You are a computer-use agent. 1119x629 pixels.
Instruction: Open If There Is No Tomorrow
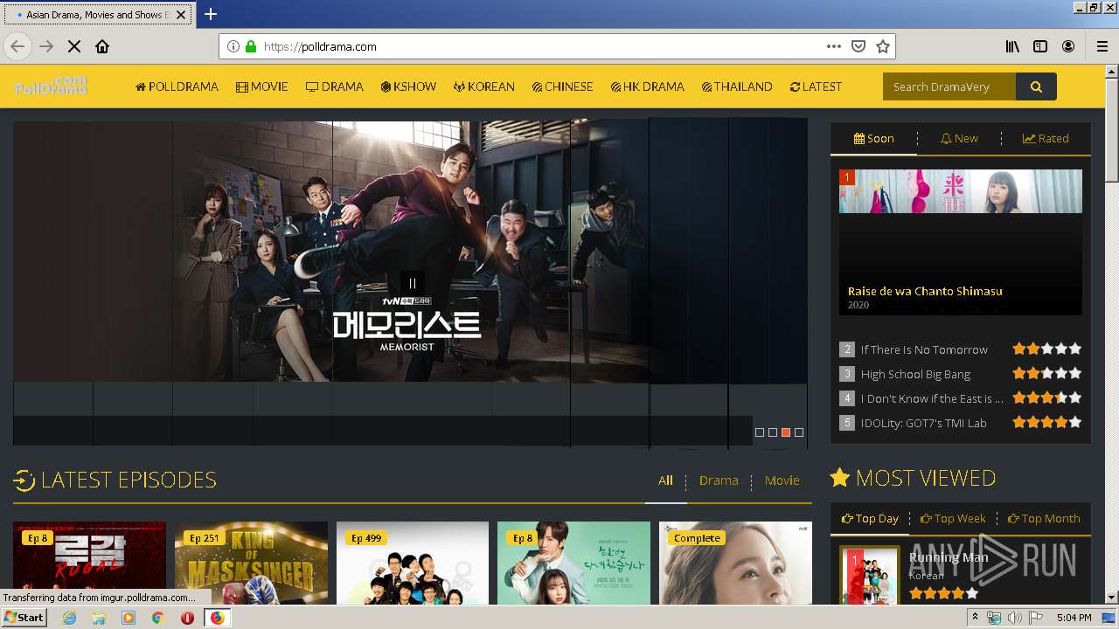click(x=924, y=349)
